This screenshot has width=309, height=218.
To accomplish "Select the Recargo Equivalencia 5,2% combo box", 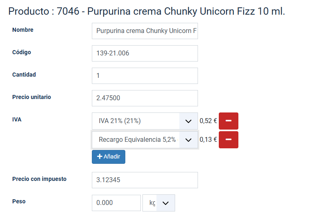I will (x=145, y=140).
